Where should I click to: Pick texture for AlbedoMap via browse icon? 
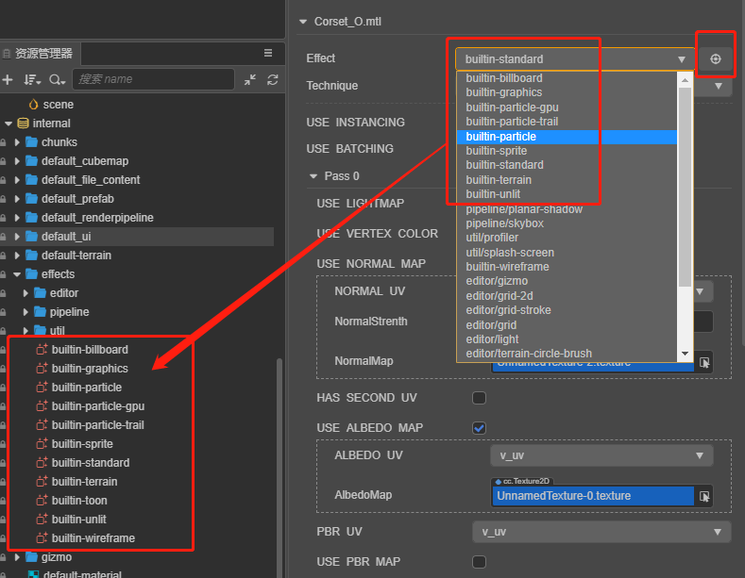(x=704, y=496)
